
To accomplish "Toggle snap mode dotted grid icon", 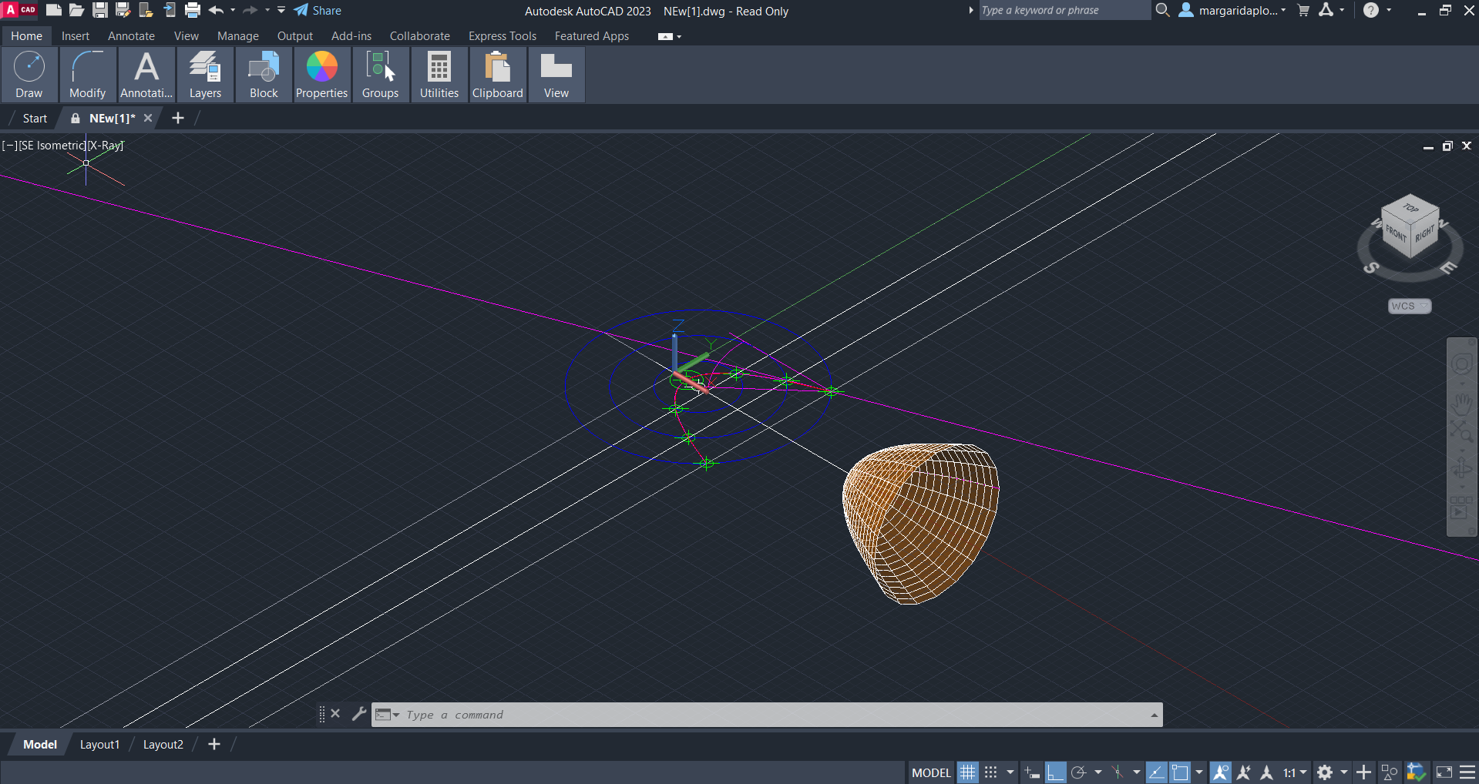I will pos(991,772).
